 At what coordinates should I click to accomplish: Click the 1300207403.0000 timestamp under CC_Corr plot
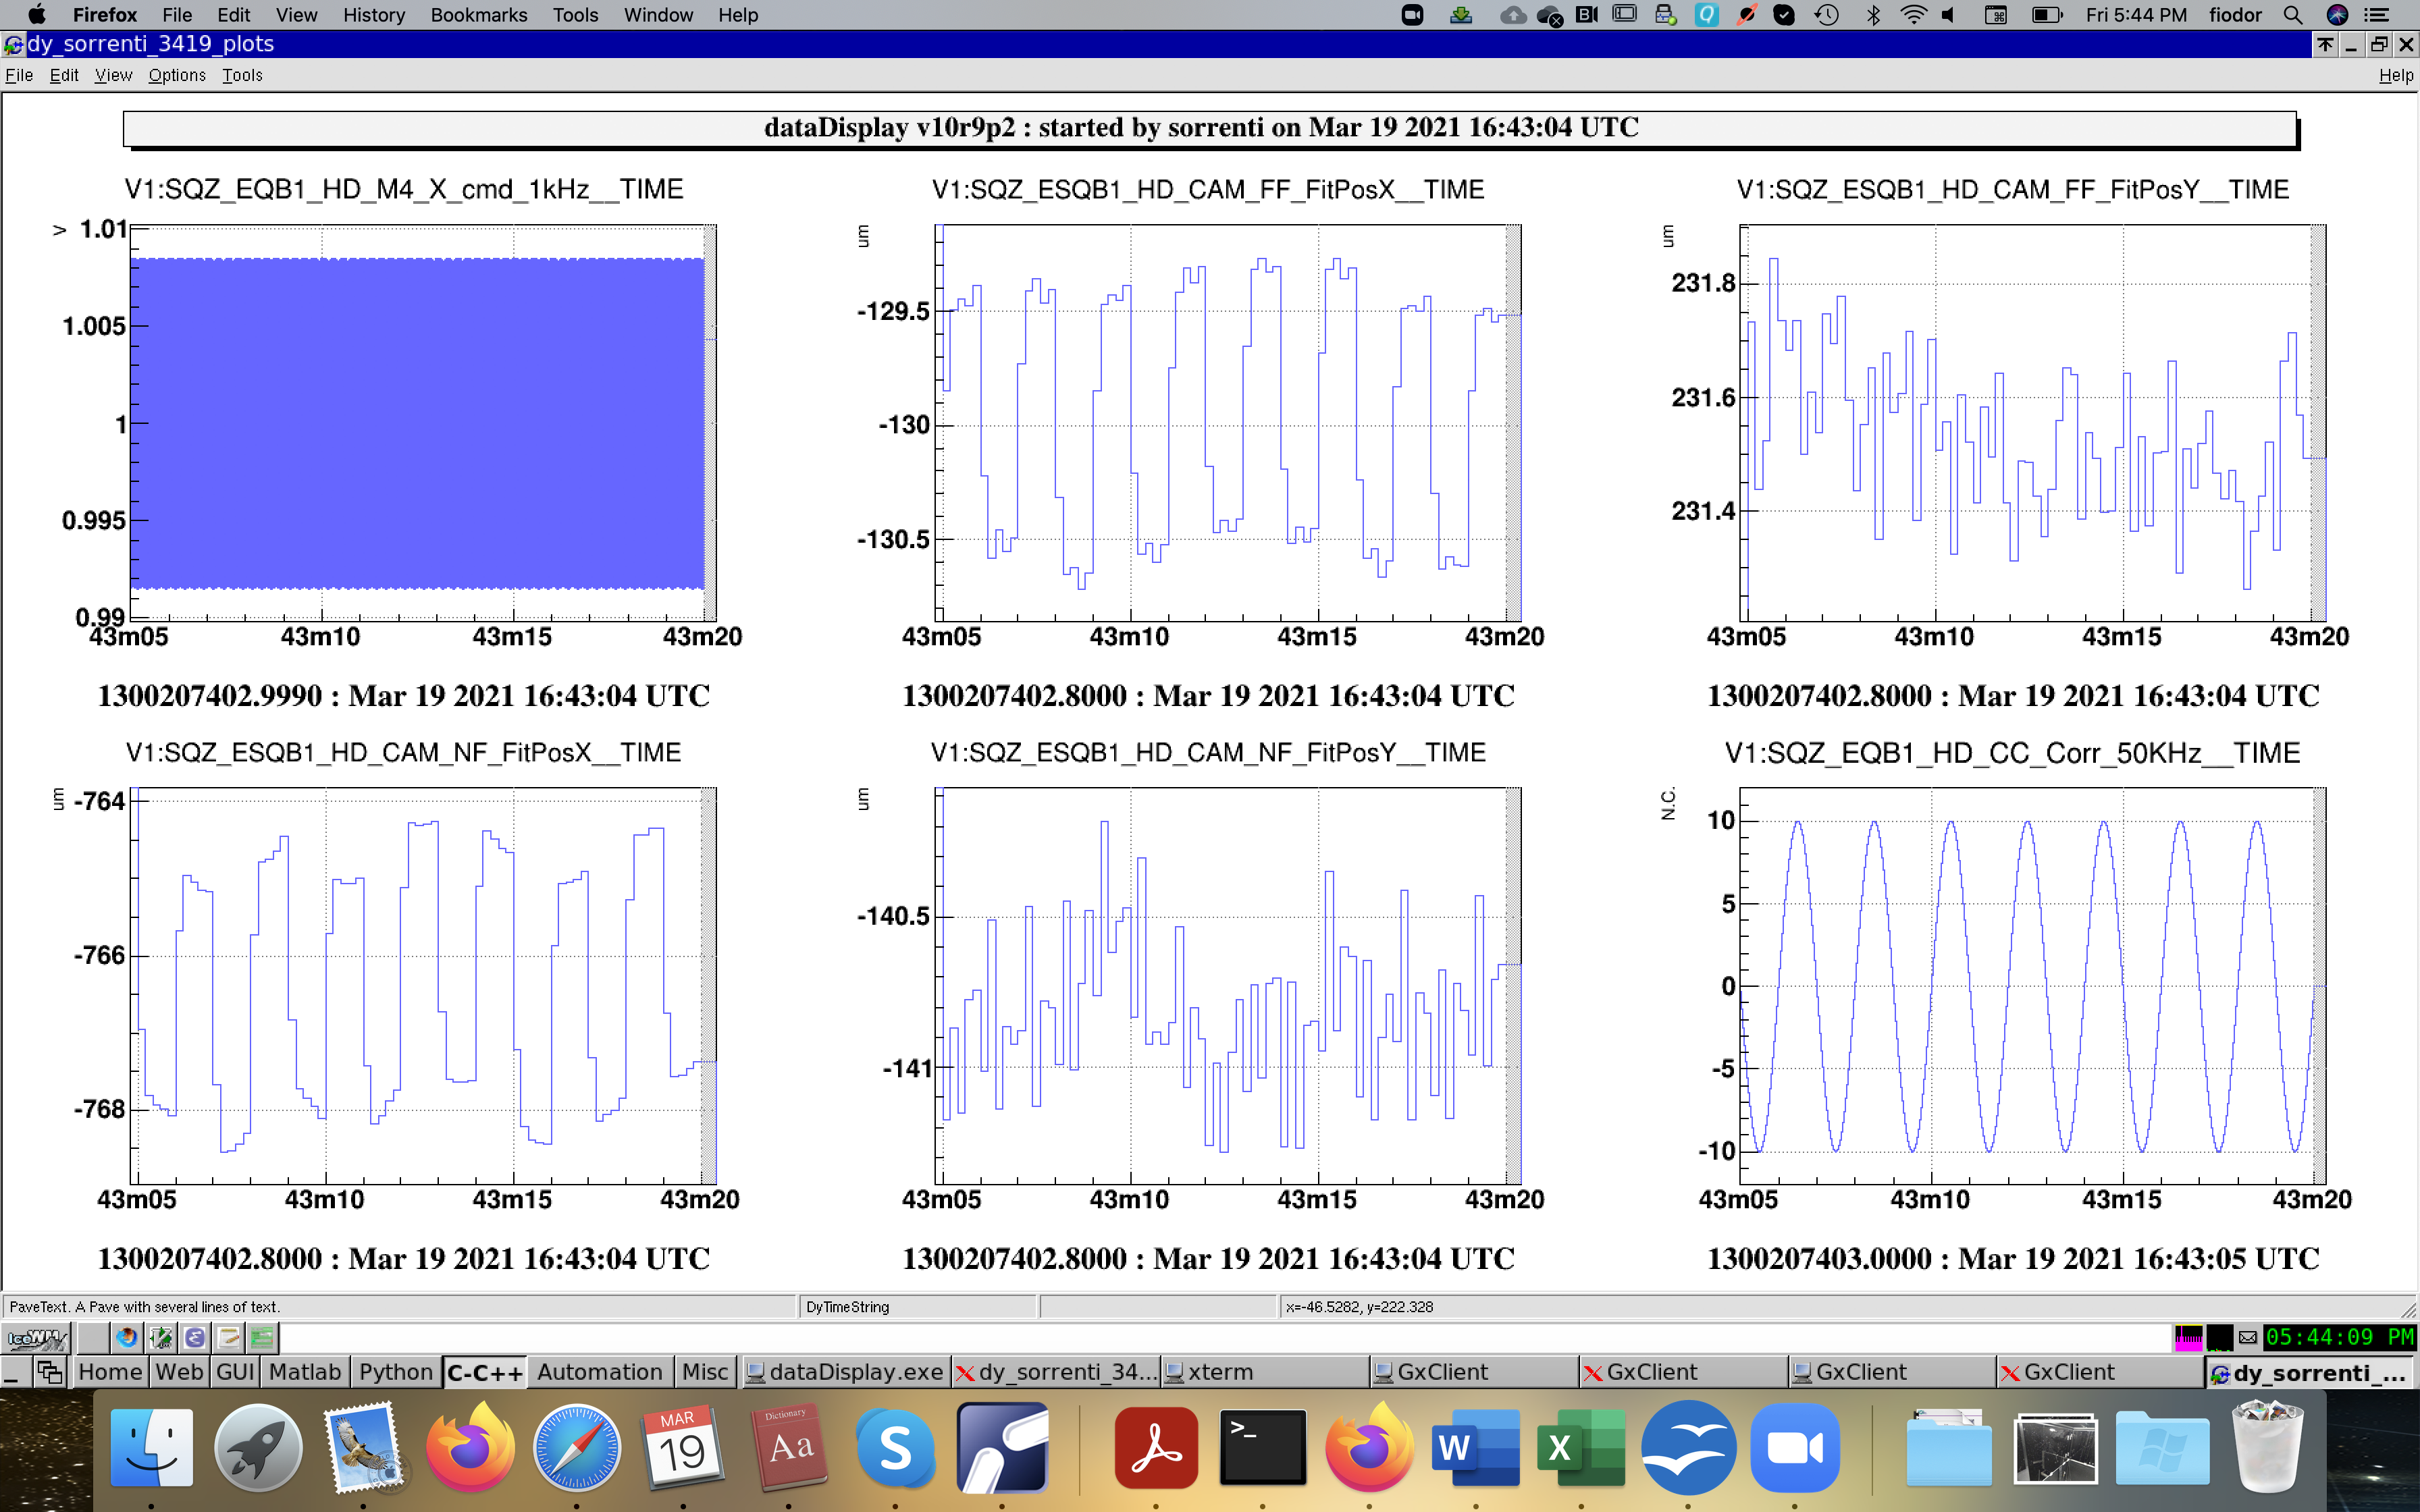2012,1258
